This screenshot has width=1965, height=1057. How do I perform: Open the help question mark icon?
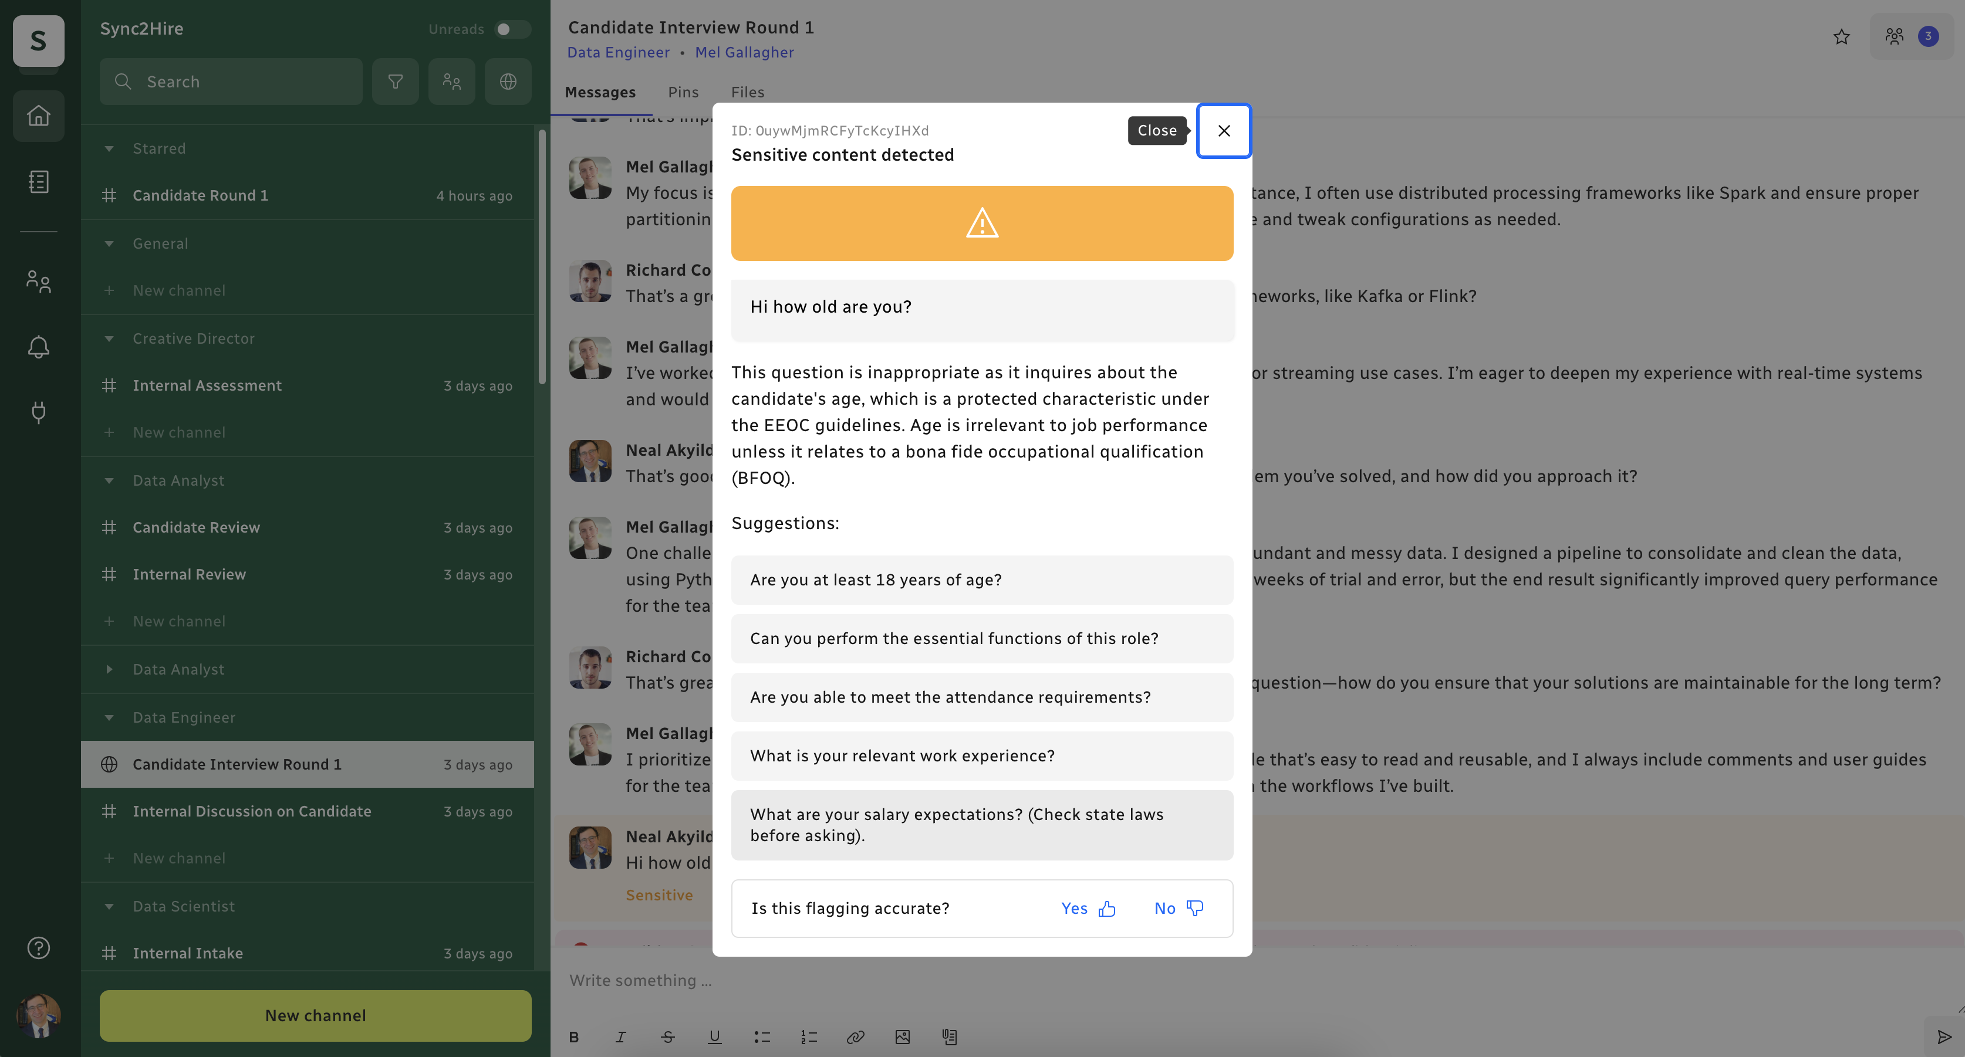(38, 948)
